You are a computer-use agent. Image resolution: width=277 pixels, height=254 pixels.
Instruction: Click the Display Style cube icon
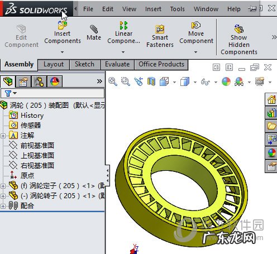coord(185,82)
